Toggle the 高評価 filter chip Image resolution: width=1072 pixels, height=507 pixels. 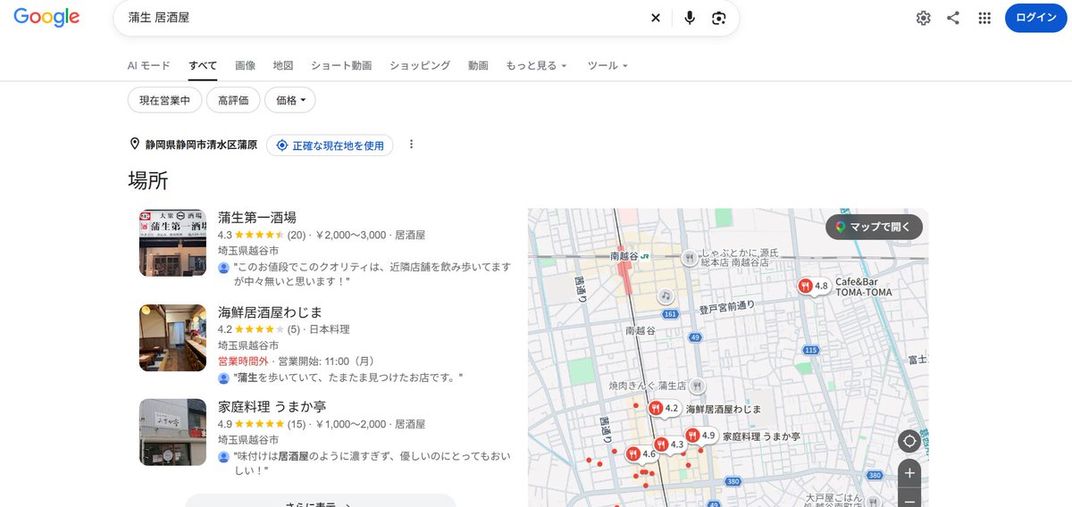click(233, 101)
